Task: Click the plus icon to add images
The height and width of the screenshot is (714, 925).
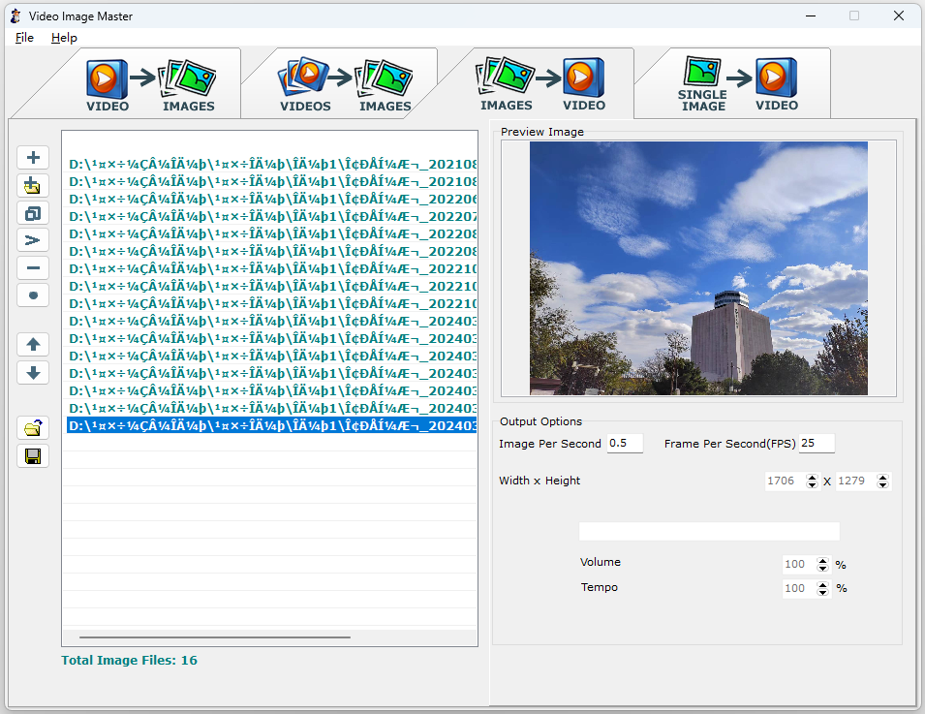Action: 33,158
